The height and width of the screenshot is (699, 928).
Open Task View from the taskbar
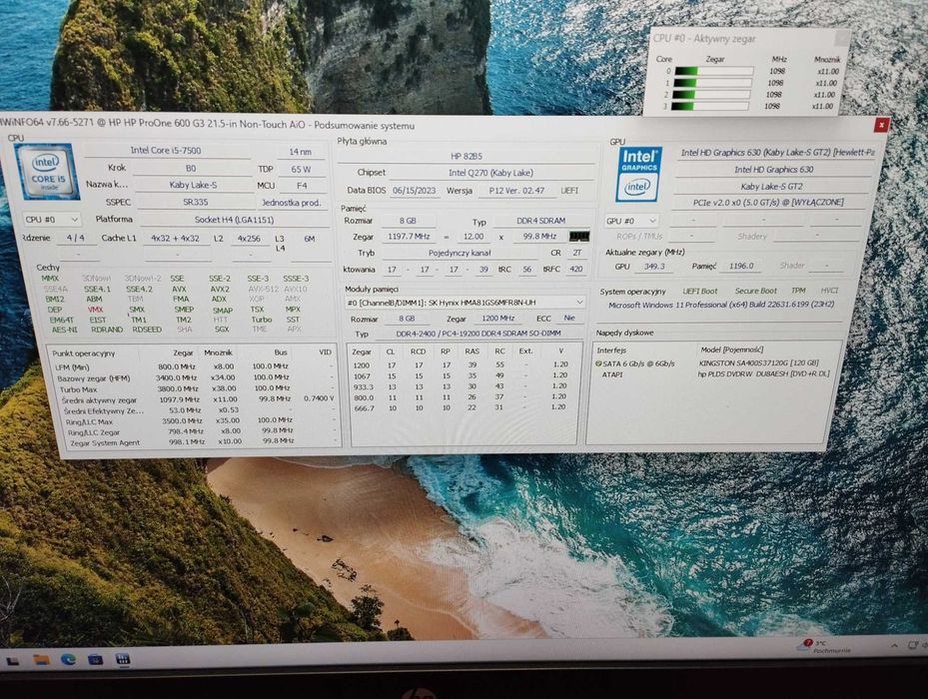point(13,660)
